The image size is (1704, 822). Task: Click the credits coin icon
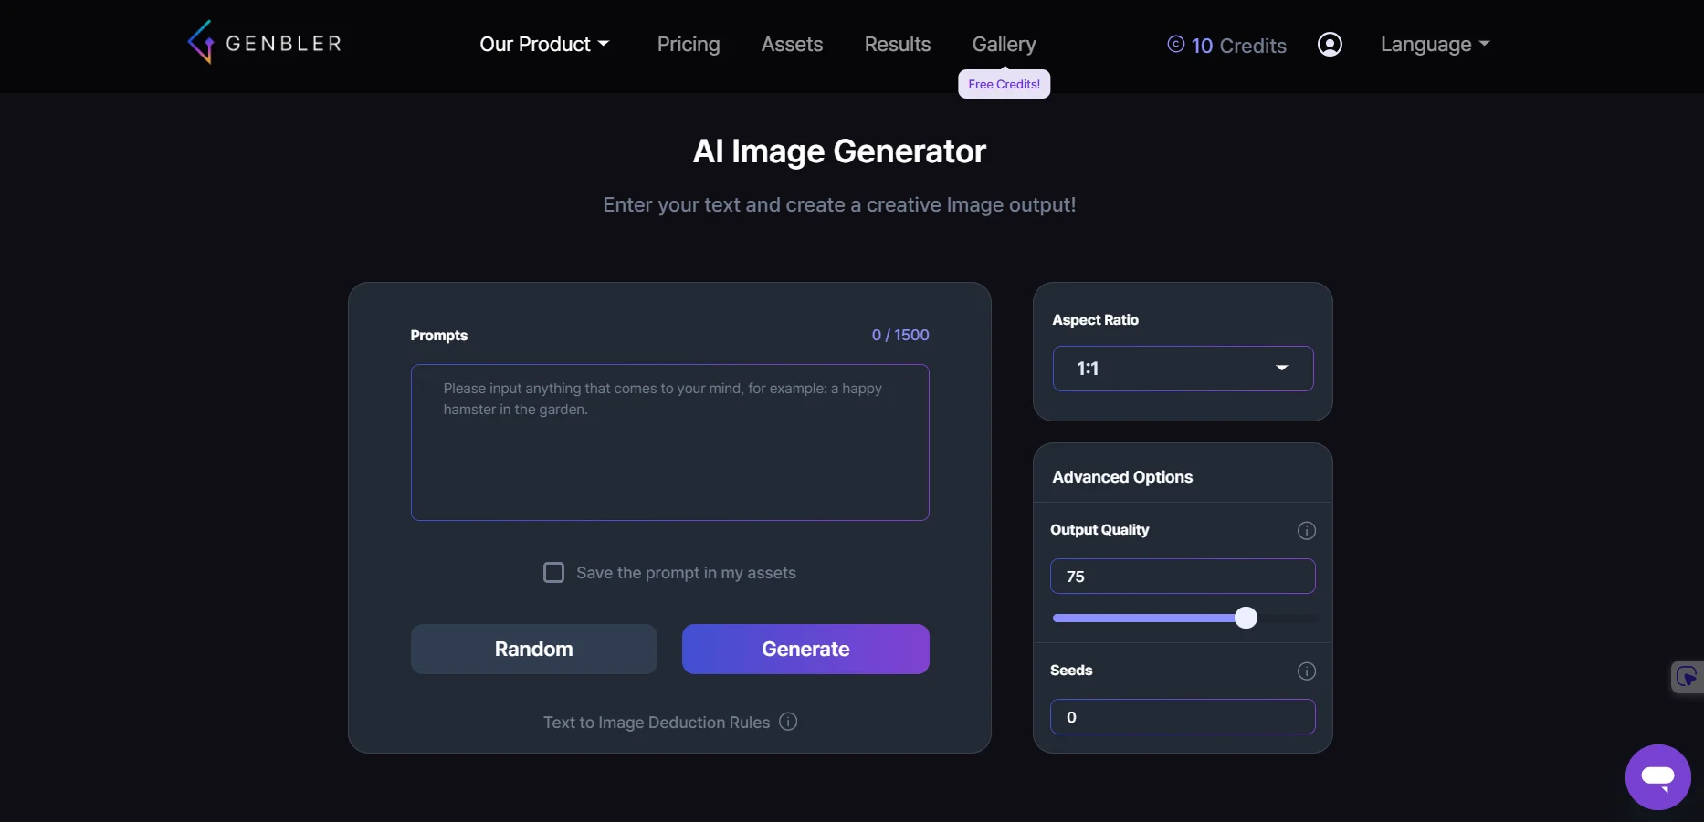(x=1174, y=44)
